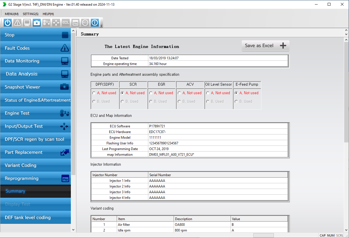Open DPF/SCR regen by scan tool
This screenshot has height=238, width=349.
35,139
